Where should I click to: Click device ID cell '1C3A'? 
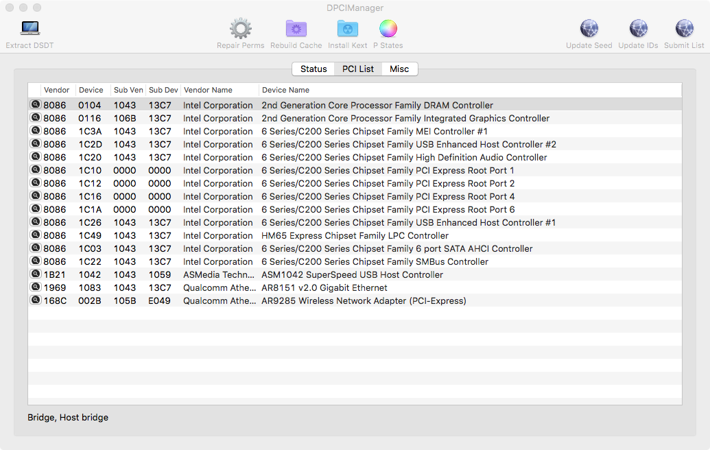pyautogui.click(x=90, y=131)
